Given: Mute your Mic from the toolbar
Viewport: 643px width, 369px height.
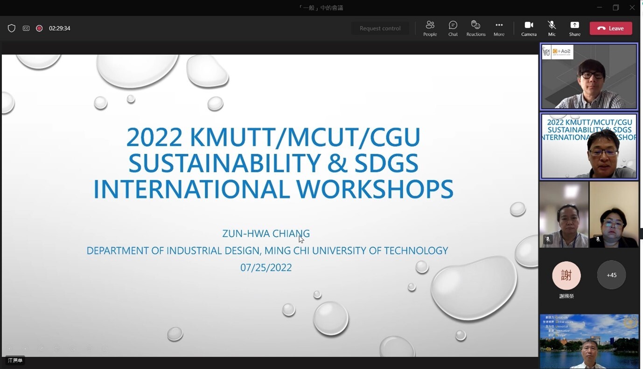Looking at the screenshot, I should [x=552, y=28].
